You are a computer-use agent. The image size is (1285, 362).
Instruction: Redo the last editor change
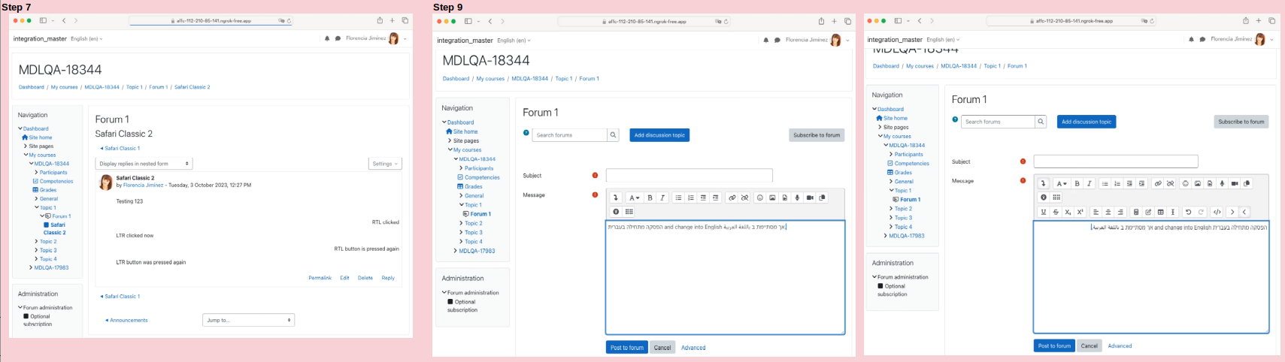coord(1201,212)
